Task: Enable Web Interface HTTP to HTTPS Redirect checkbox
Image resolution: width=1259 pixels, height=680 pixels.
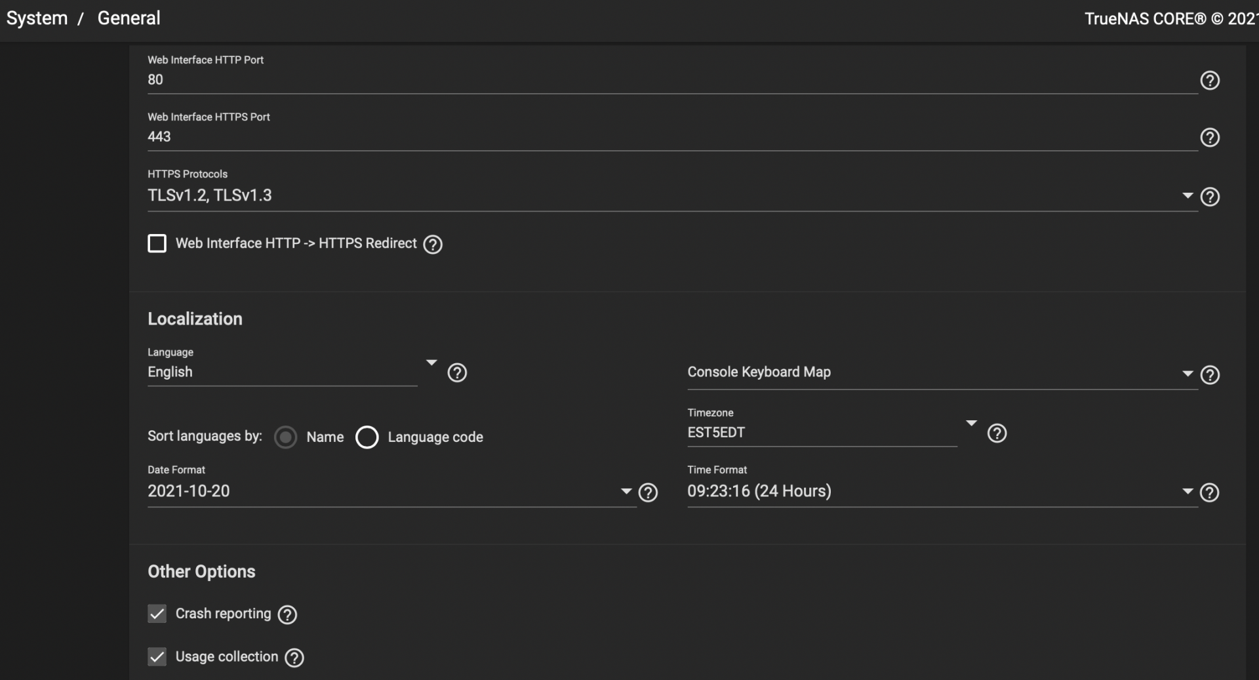Action: click(157, 244)
